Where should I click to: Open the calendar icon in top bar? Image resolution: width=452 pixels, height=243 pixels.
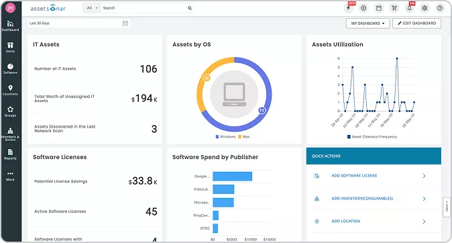(379, 8)
